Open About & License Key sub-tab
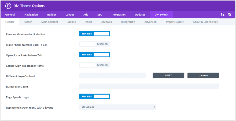The image size is (236, 121). point(205,22)
